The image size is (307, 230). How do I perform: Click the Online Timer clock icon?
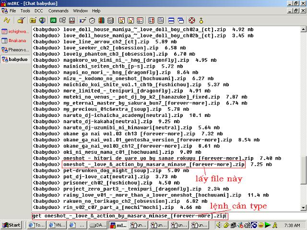pos(92,20)
